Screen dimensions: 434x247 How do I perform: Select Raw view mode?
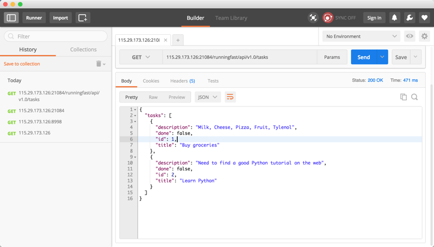coord(153,97)
